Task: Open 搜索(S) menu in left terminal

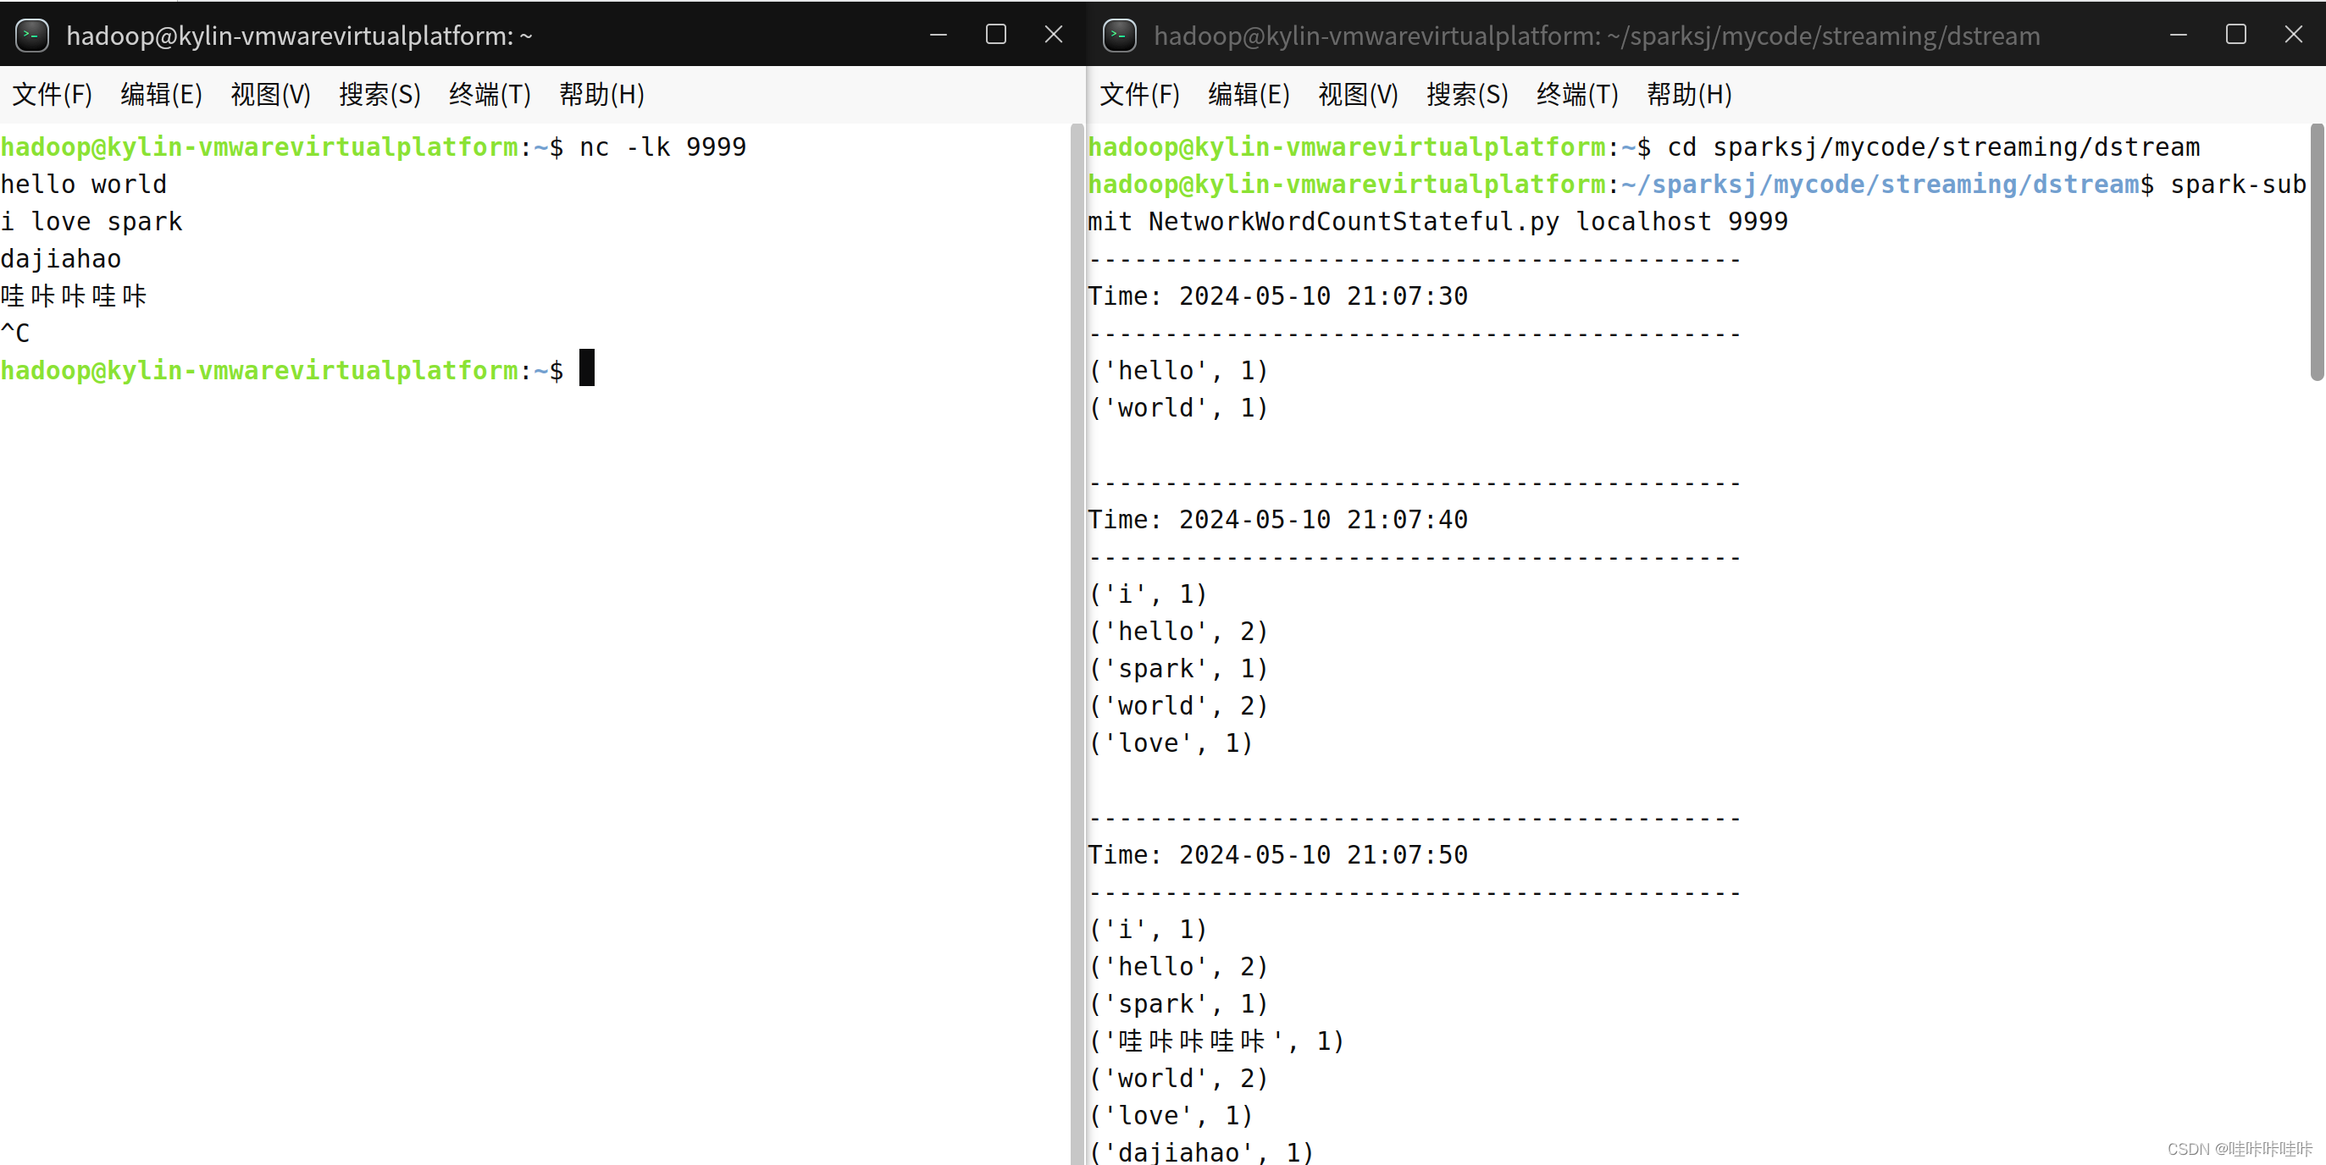Action: tap(380, 94)
